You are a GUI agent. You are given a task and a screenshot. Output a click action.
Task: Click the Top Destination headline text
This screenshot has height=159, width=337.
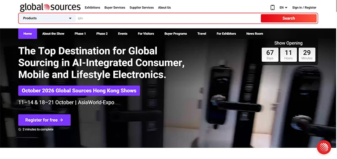coord(102,63)
